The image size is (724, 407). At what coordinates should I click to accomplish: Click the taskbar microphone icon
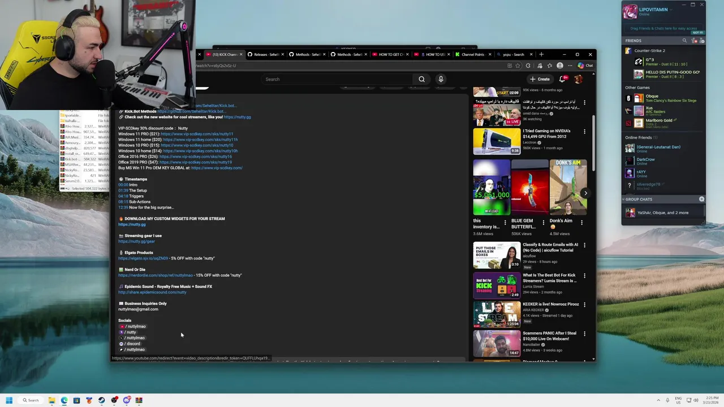[667, 400]
